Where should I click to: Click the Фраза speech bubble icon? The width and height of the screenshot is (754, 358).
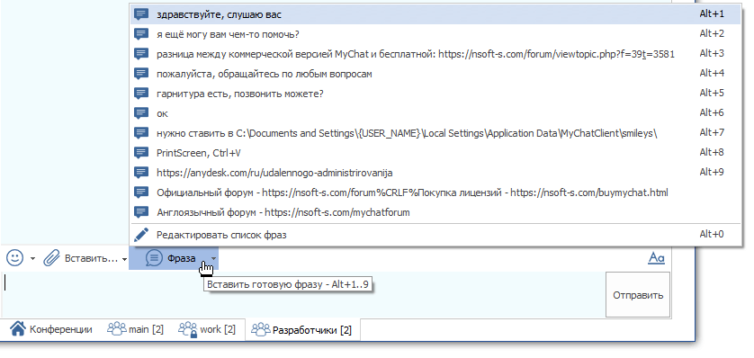(154, 258)
